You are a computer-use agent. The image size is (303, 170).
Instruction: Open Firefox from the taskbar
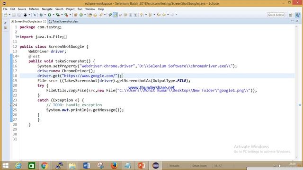(114, 166)
